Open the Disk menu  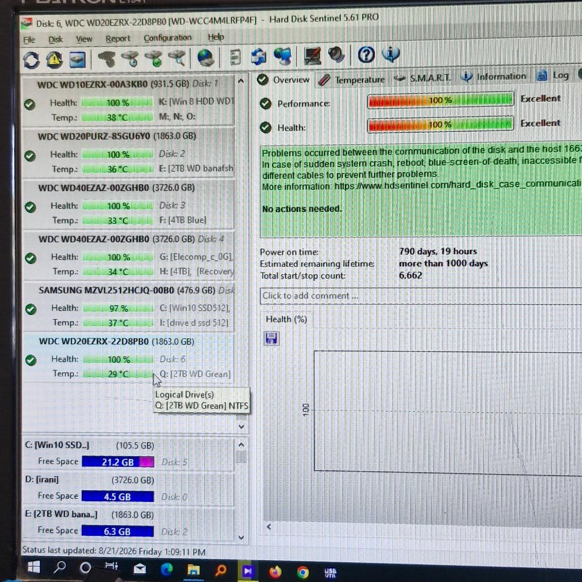coord(55,39)
